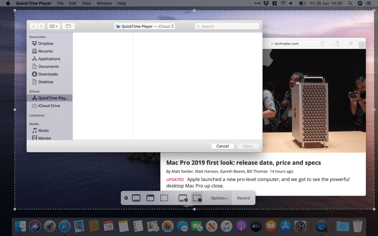Image resolution: width=378 pixels, height=236 pixels.
Task: Open the Dropbox sidebar item
Action: [44, 43]
